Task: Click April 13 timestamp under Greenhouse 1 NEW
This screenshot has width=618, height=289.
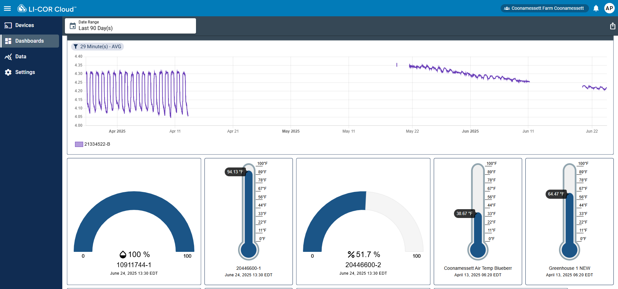Action: tap(569, 275)
